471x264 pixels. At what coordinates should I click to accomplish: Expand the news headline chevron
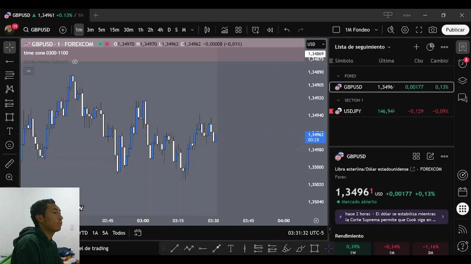(442, 217)
